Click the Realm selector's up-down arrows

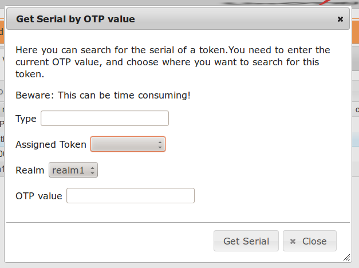click(x=93, y=170)
